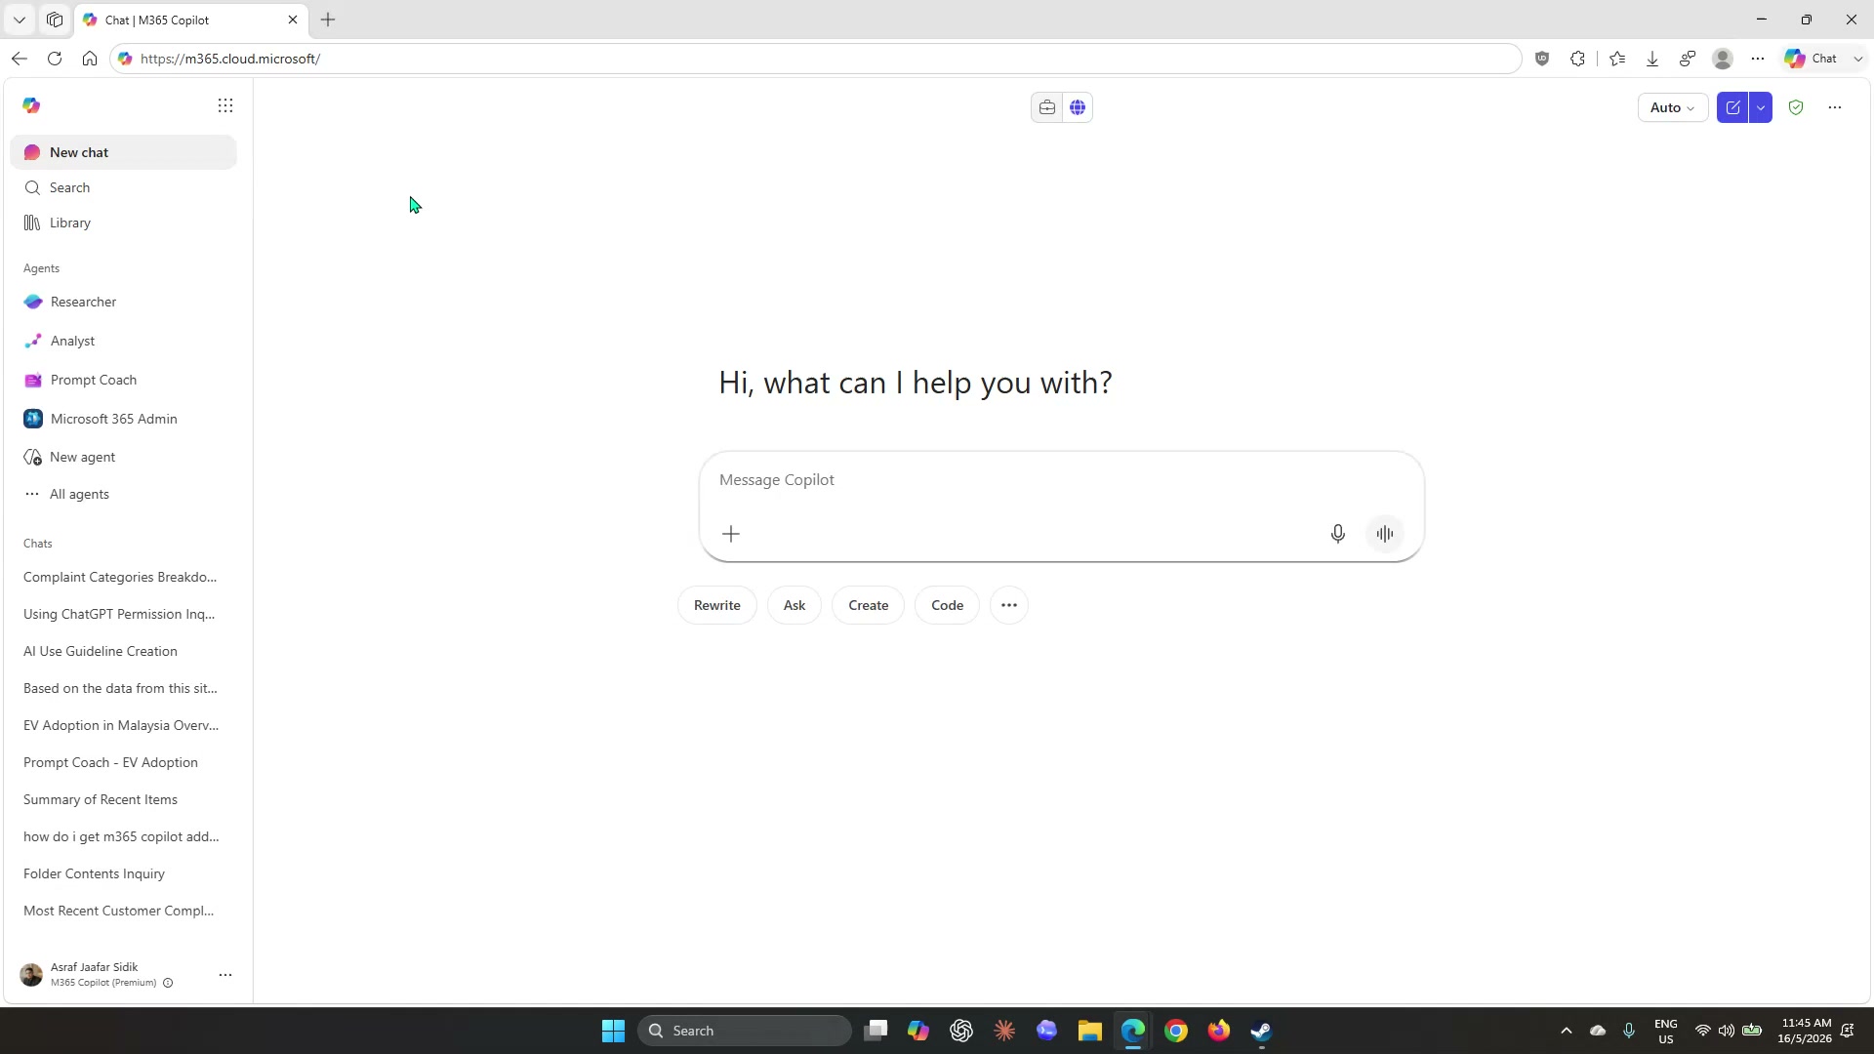Open the Complaint Categories Breakdown chat
Screen dimensions: 1874x1054
pos(123,577)
